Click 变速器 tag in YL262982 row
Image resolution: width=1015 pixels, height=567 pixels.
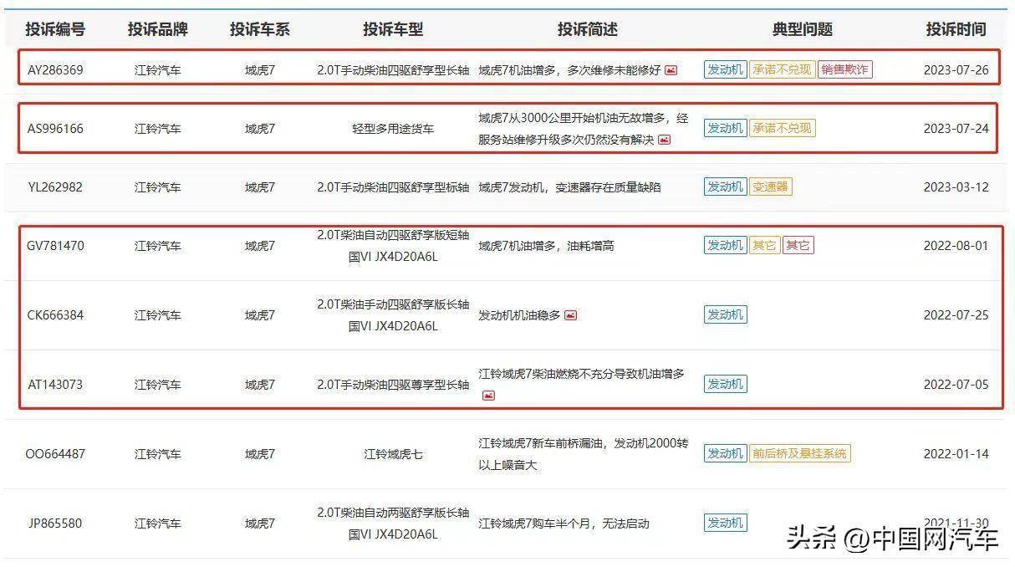click(x=770, y=186)
